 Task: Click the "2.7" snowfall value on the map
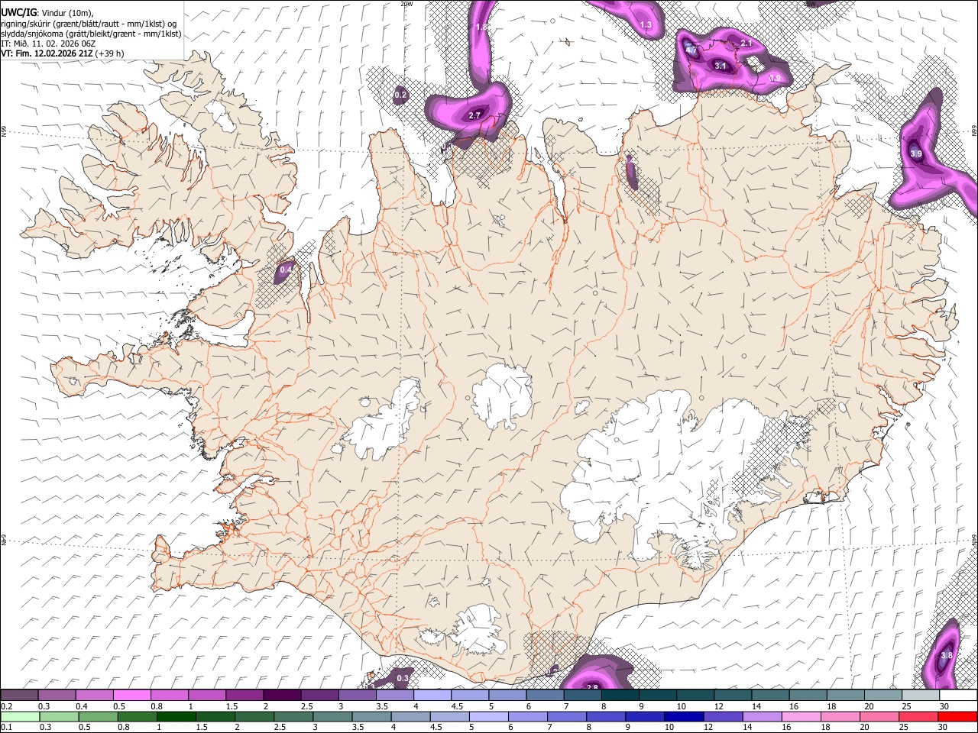pos(474,115)
